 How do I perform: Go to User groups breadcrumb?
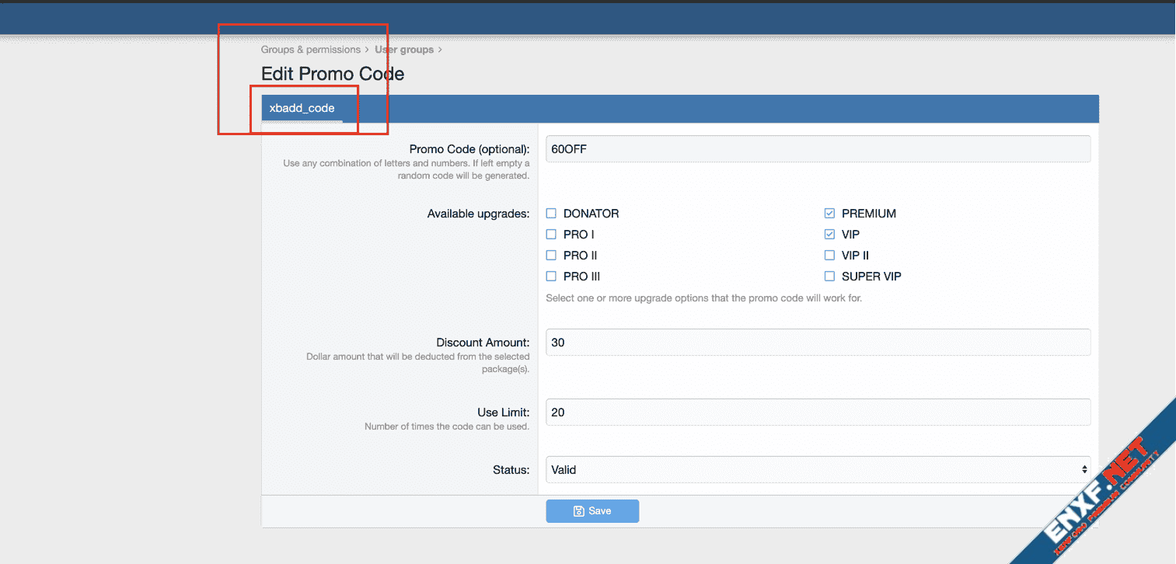(404, 50)
